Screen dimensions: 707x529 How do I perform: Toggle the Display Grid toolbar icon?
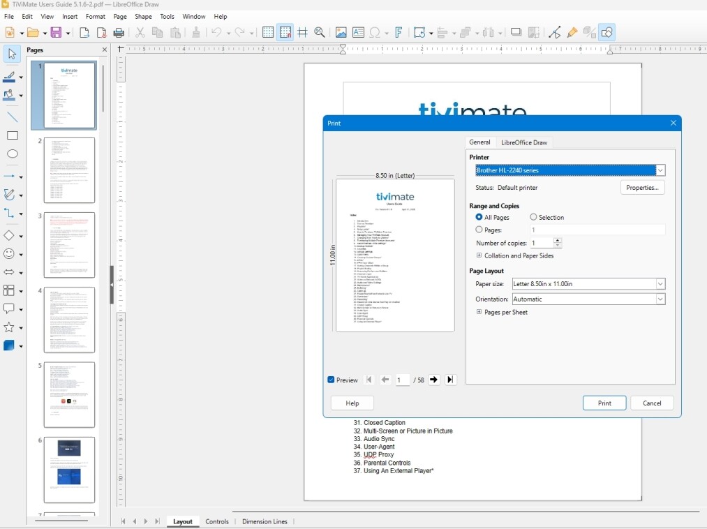268,33
